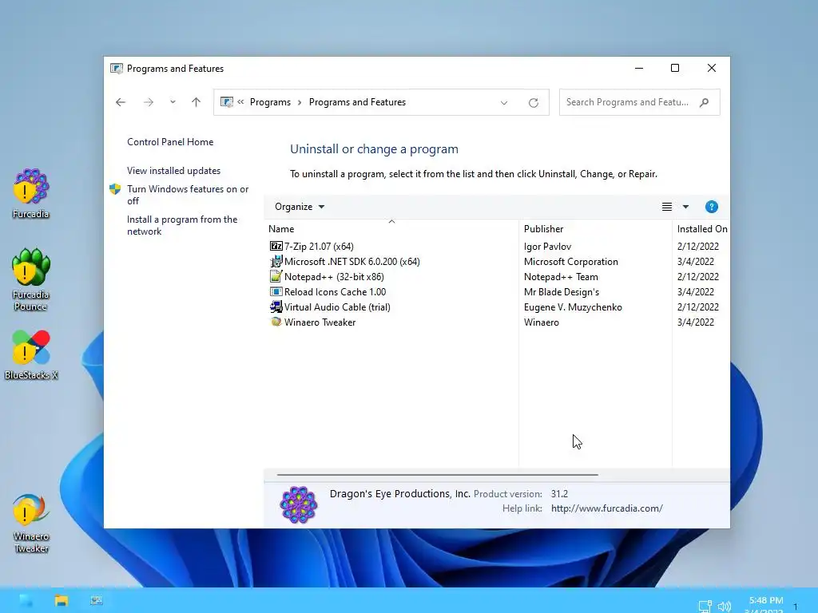The height and width of the screenshot is (613, 818).
Task: Click publisher Microsoft Corporation
Action: tap(570, 261)
